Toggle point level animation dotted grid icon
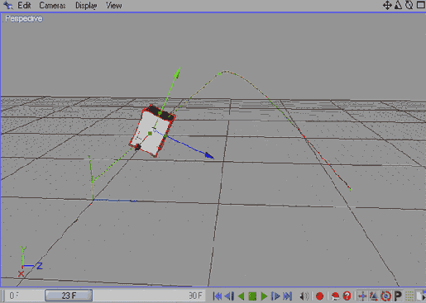 point(409,296)
